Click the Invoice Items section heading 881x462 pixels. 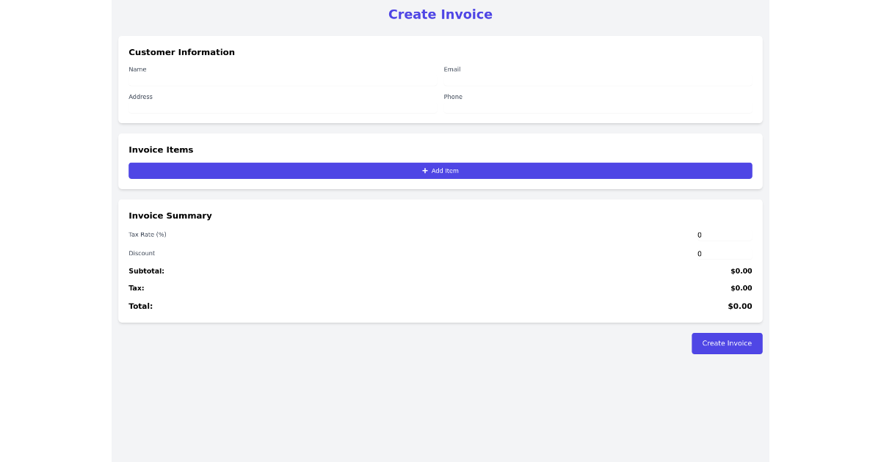tap(161, 150)
